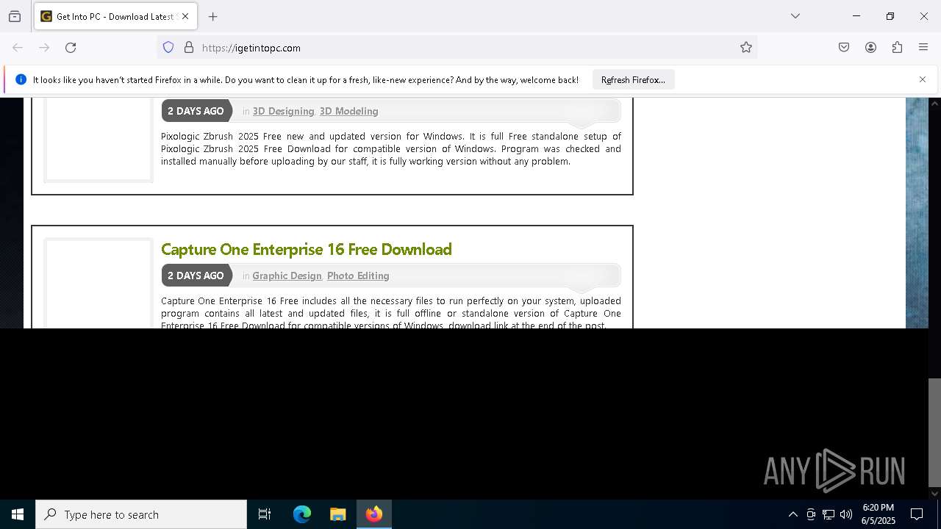941x529 pixels.
Task: View site security padlock information
Action: tap(189, 48)
